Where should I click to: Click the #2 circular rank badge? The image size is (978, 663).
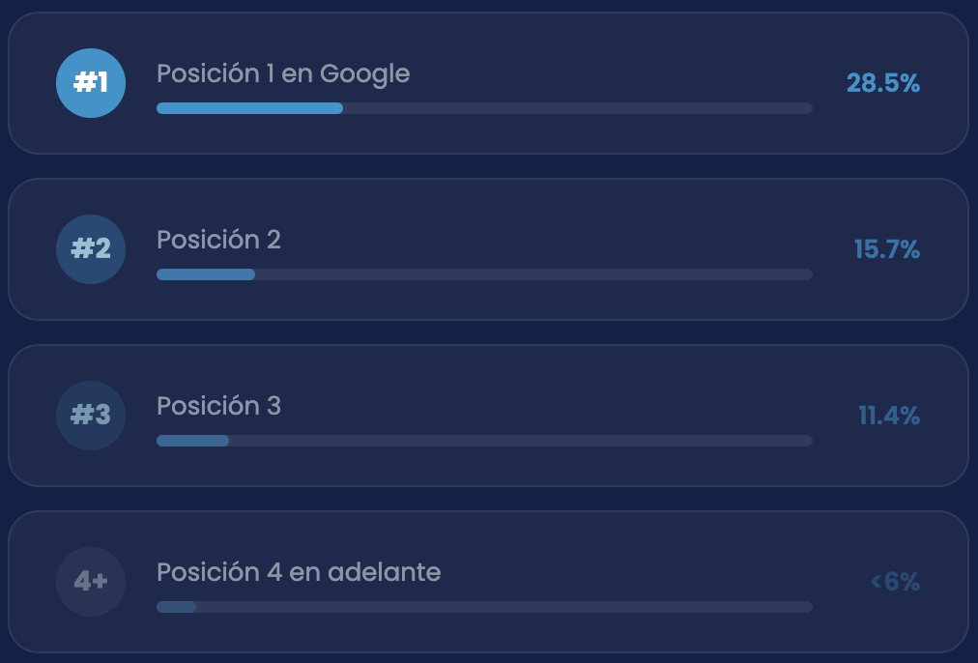coord(91,249)
